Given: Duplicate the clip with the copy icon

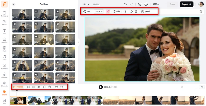Looking at the screenshot, I should click(56, 87).
